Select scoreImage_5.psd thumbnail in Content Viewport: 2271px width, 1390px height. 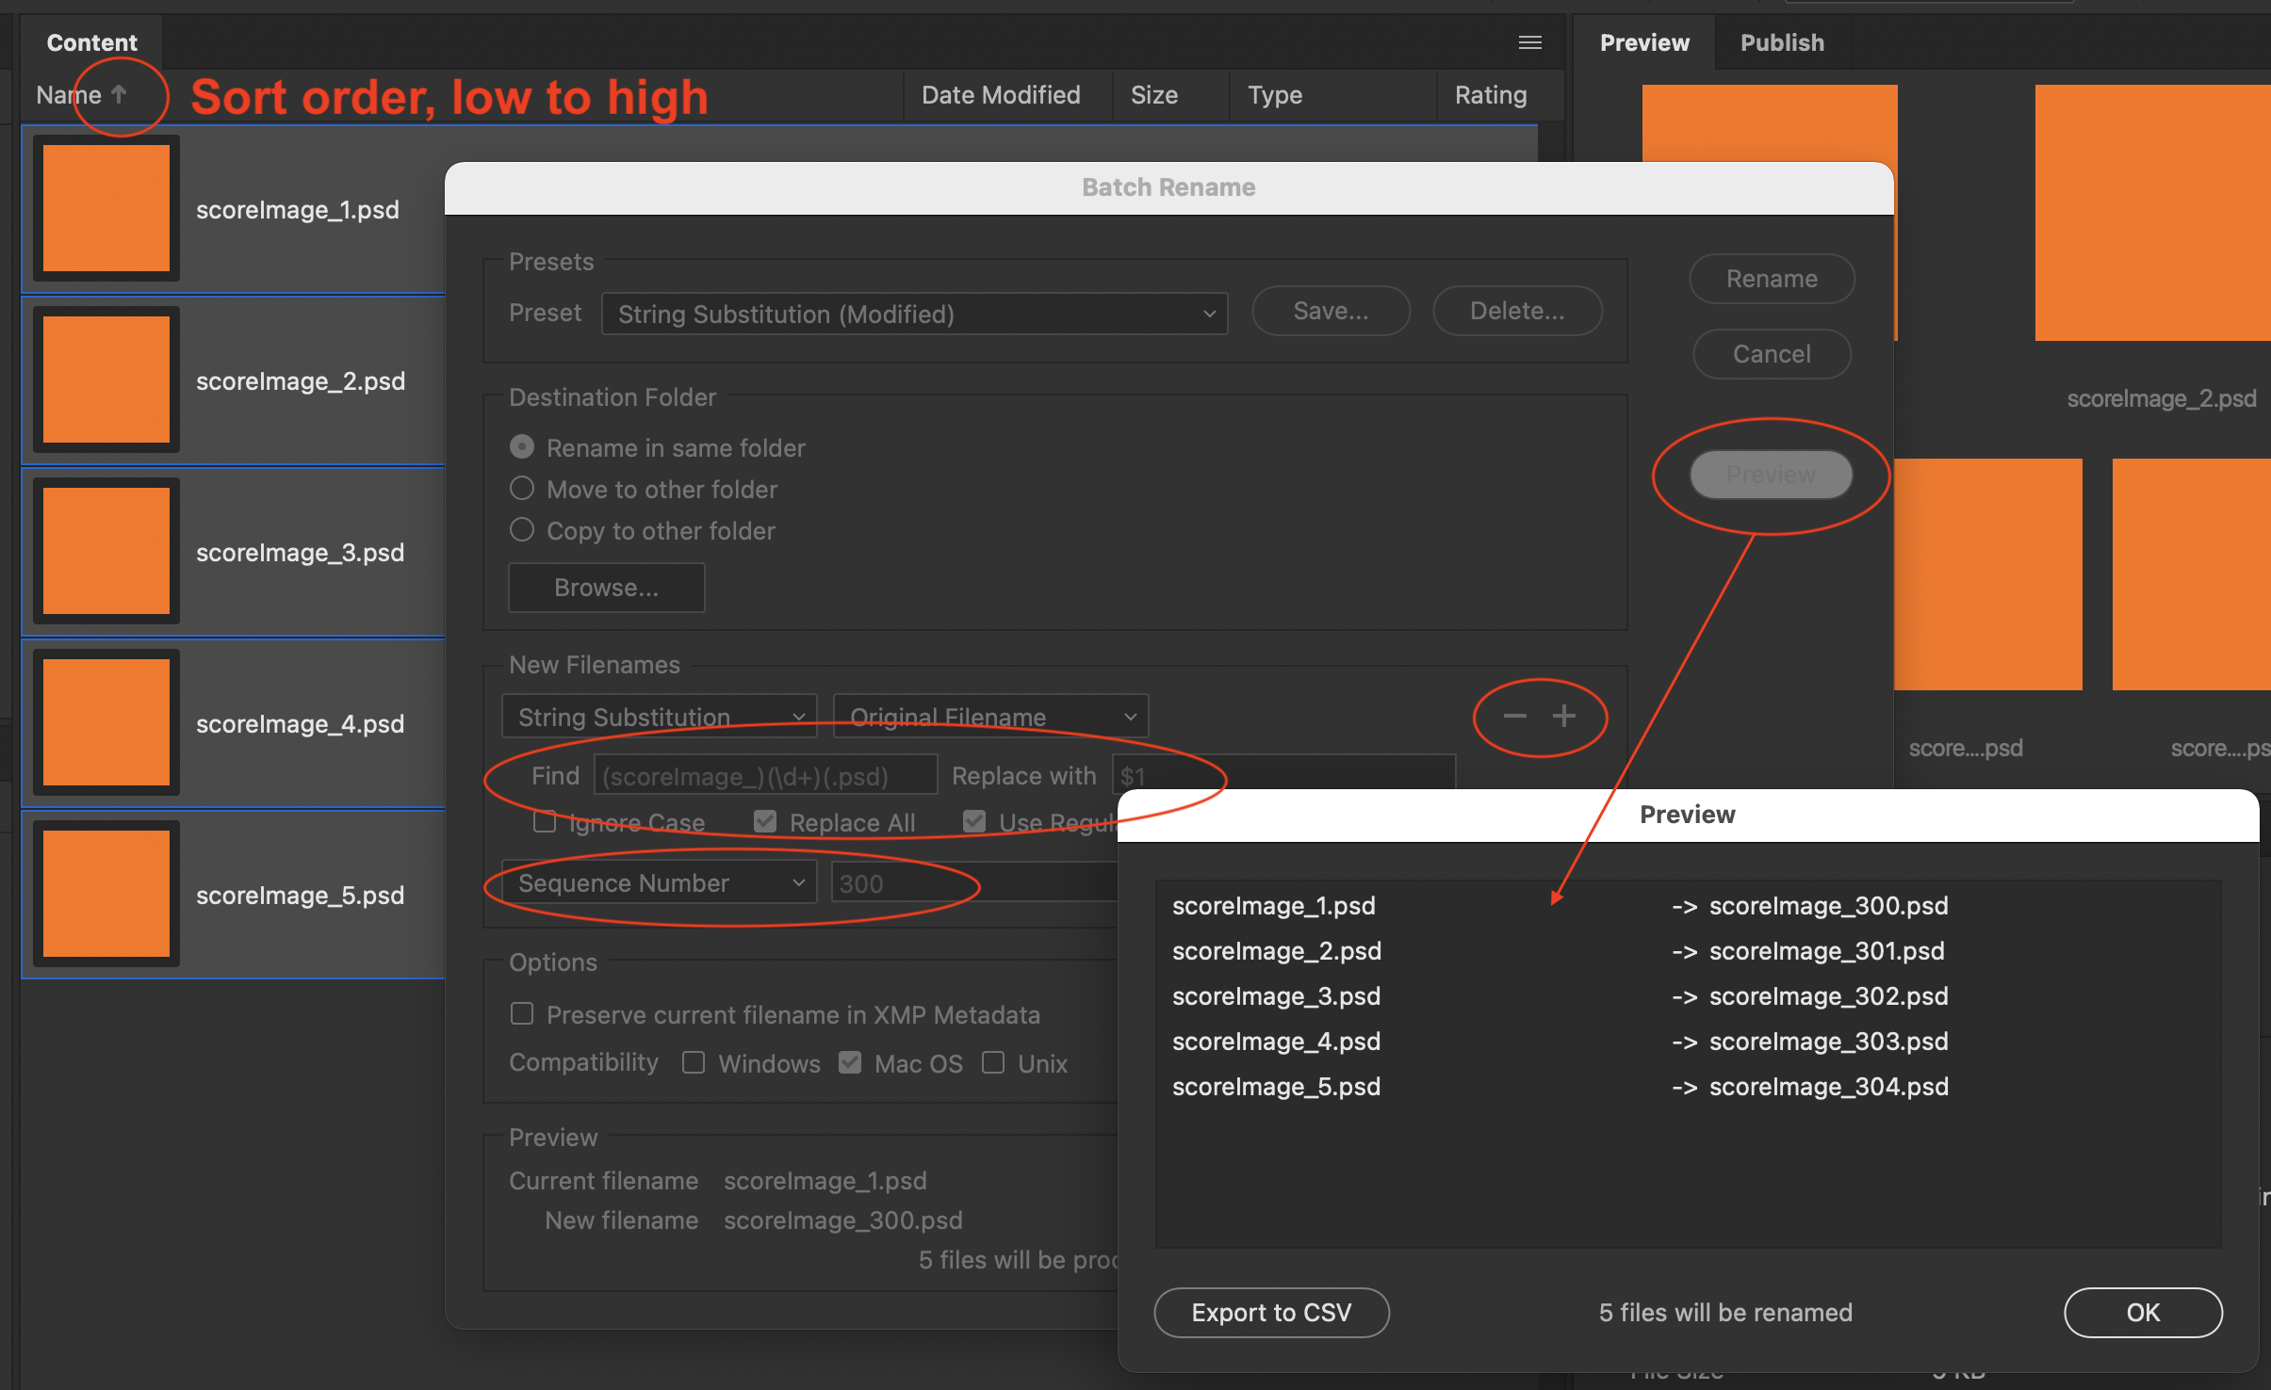click(106, 894)
